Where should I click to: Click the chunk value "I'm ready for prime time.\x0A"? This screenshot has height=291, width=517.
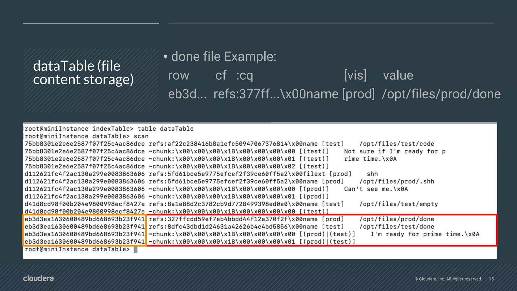[425, 234]
